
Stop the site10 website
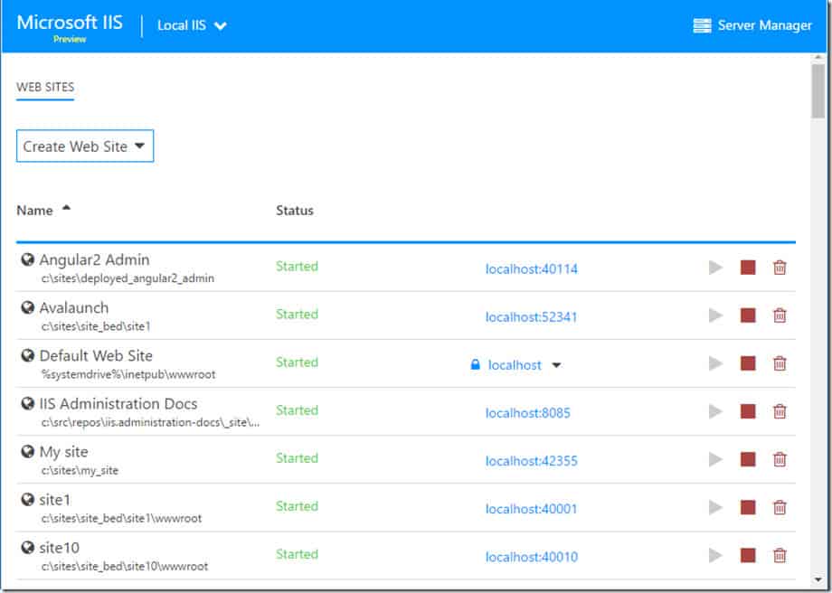click(x=748, y=555)
